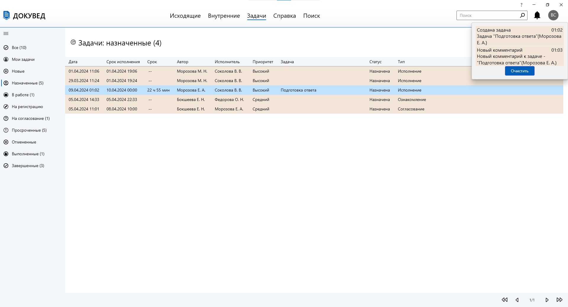Click the Докувед logo icon
Image resolution: width=568 pixels, height=307 pixels.
click(x=6, y=15)
